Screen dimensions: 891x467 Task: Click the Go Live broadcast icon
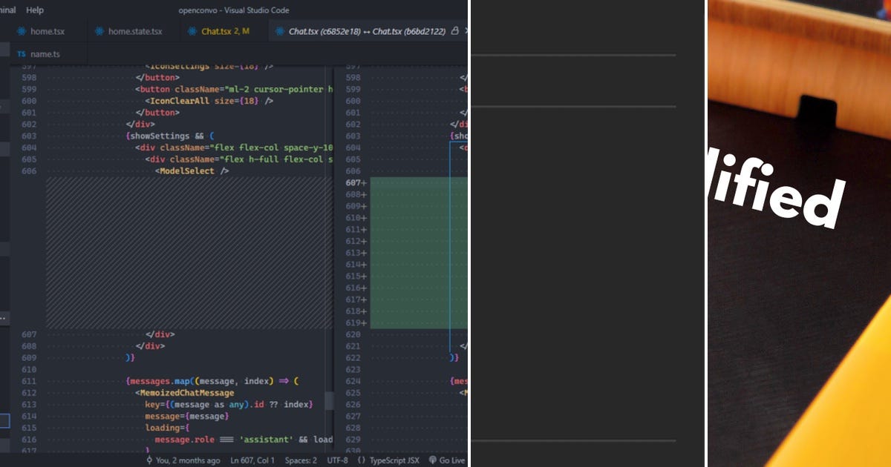pos(433,460)
